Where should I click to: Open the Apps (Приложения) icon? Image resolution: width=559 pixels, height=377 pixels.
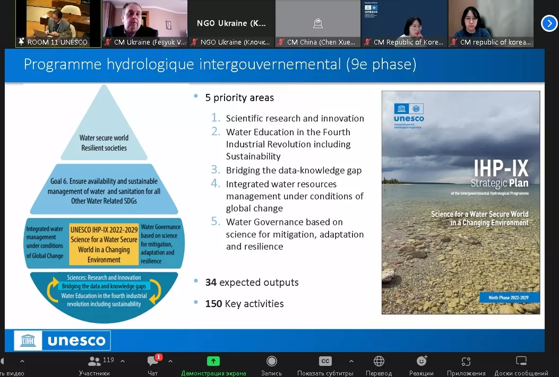466,365
